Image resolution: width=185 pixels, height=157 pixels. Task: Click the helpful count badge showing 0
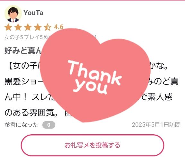coord(49,125)
